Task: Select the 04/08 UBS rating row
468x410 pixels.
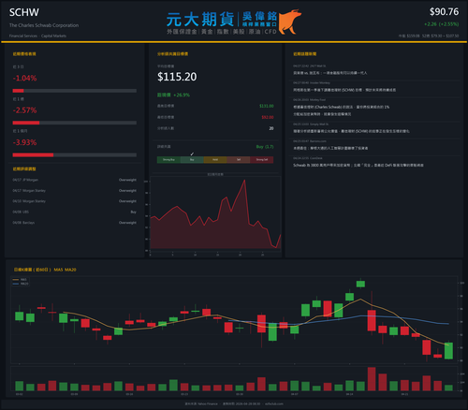Action: click(x=75, y=212)
